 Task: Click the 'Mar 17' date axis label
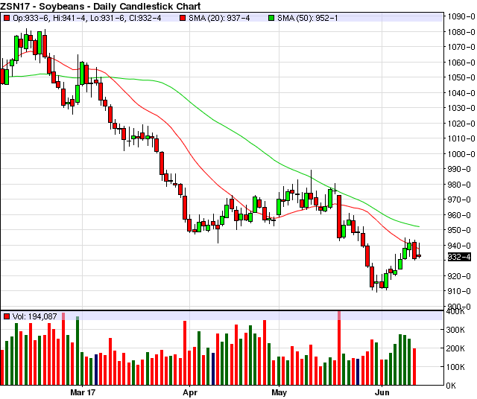(83, 392)
